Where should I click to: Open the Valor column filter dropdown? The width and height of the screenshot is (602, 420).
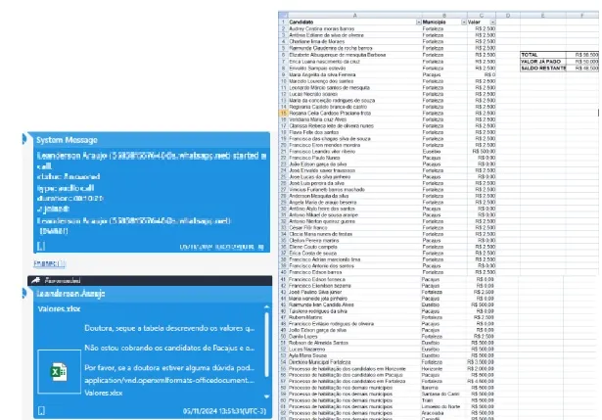(492, 23)
